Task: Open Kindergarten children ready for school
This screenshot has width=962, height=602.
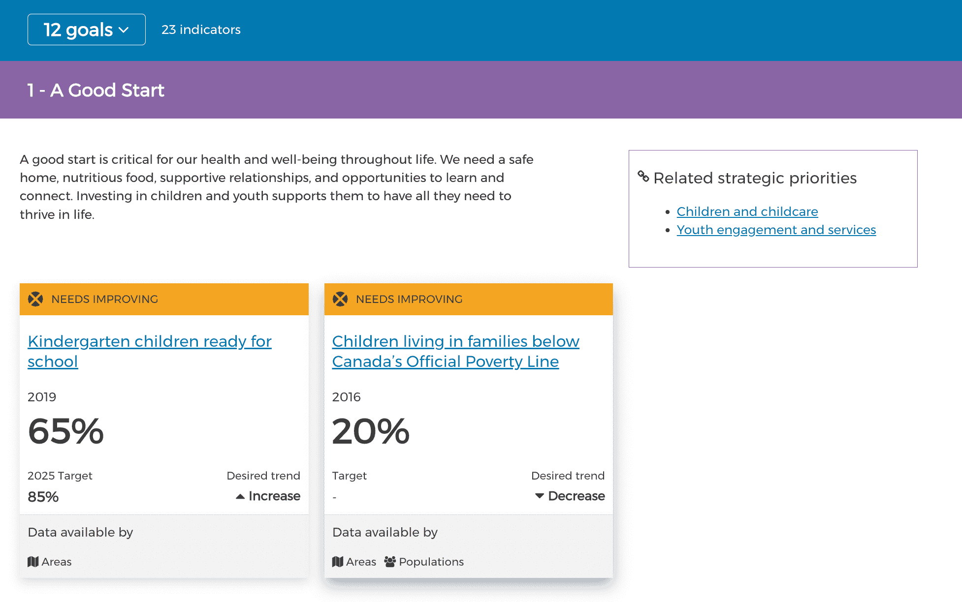Action: coord(149,341)
